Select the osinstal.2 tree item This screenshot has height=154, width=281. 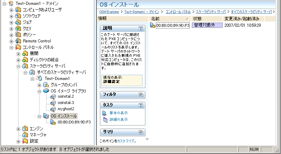(66, 96)
